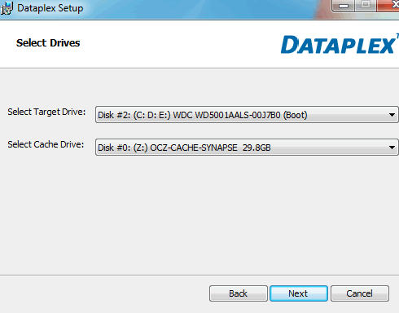
Task: Open the Select Target Drive dropdown
Action: [x=247, y=115]
